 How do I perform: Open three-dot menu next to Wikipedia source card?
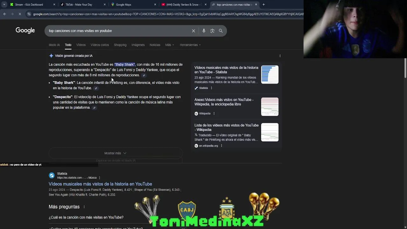pos(214,114)
